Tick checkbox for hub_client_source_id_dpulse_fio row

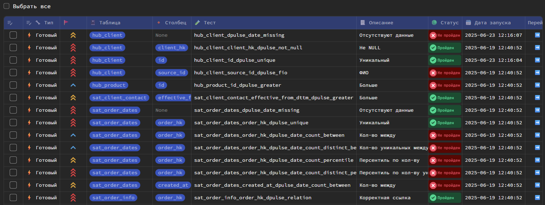(x=13, y=72)
